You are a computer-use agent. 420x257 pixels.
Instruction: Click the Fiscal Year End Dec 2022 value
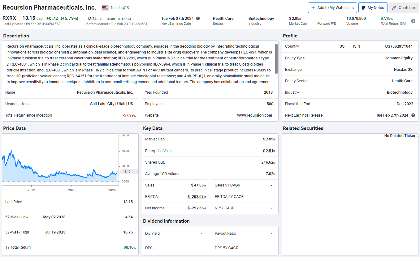405,104
